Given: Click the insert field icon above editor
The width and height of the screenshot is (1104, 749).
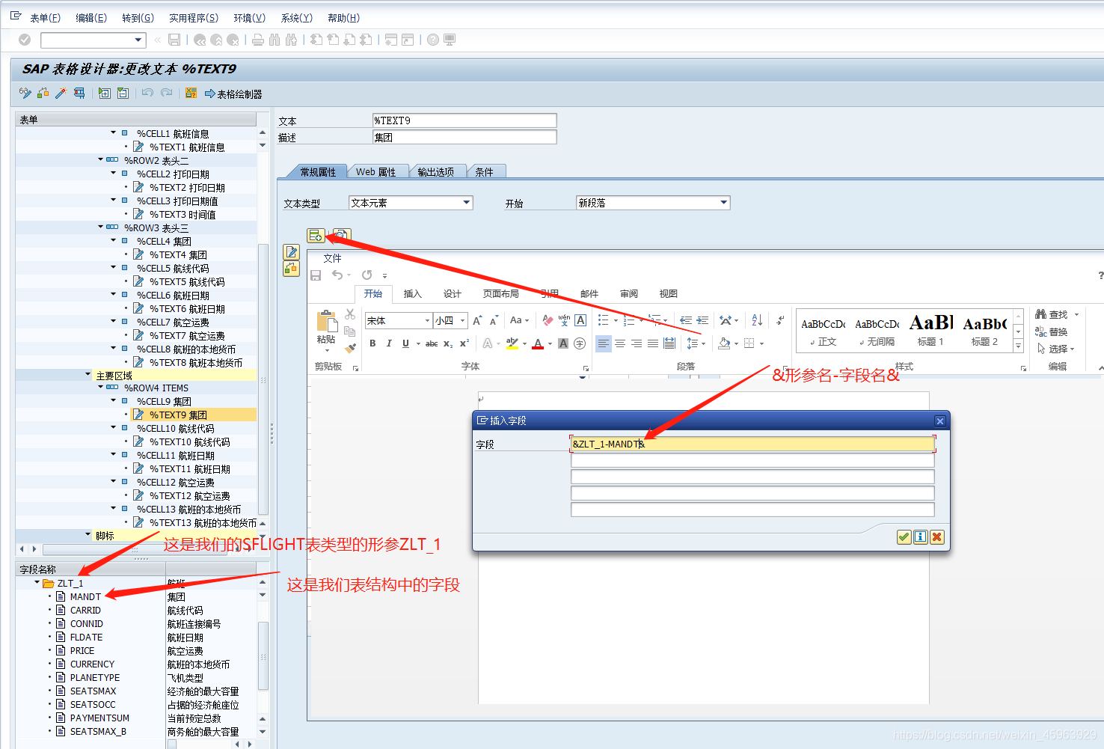Looking at the screenshot, I should coord(316,236).
